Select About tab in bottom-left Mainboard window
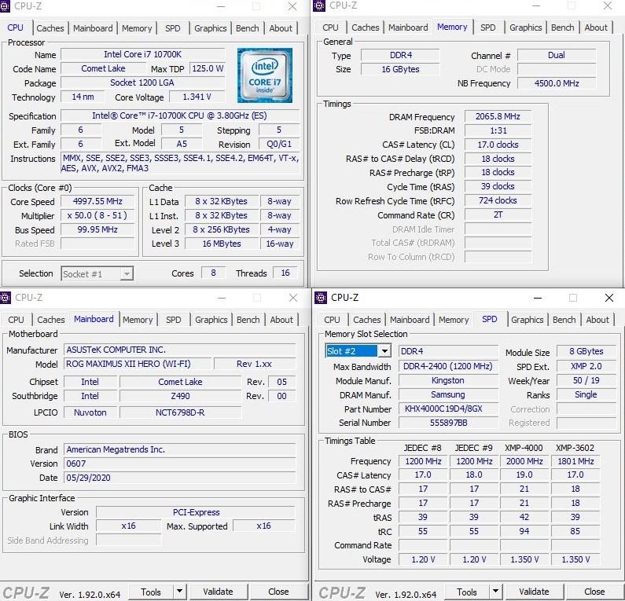 [x=281, y=320]
